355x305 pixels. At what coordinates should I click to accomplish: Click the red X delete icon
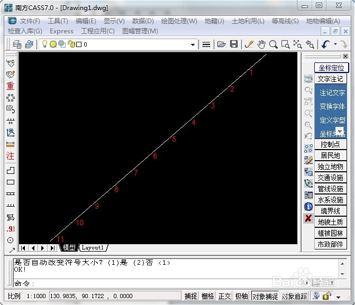[x=308, y=218]
